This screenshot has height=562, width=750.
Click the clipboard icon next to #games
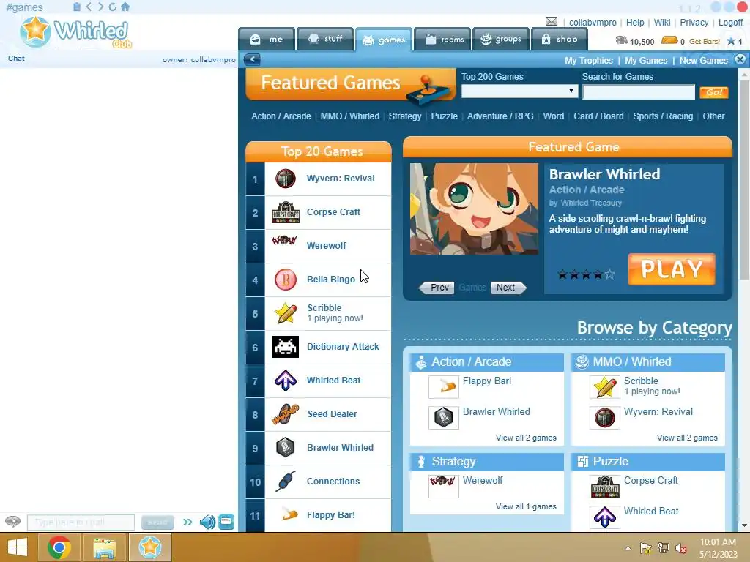[x=76, y=7]
